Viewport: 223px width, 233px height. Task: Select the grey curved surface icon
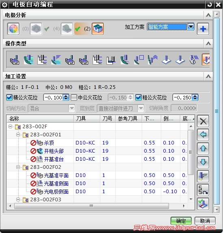tap(67, 29)
